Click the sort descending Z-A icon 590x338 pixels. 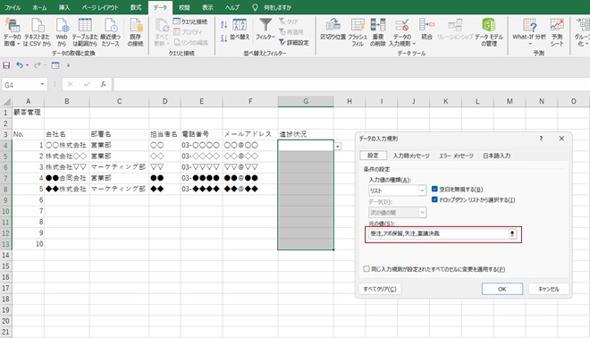223,38
